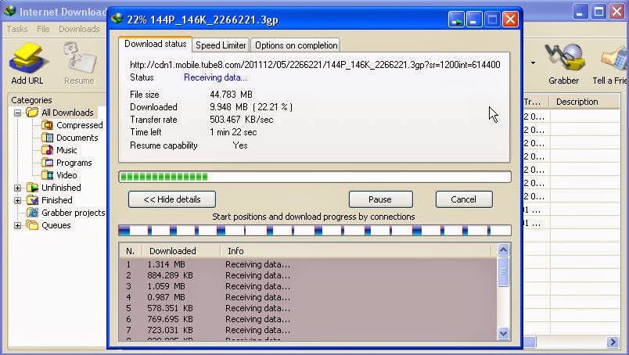Click the download URL text
Viewport: 629px width, 355px height.
[x=315, y=65]
